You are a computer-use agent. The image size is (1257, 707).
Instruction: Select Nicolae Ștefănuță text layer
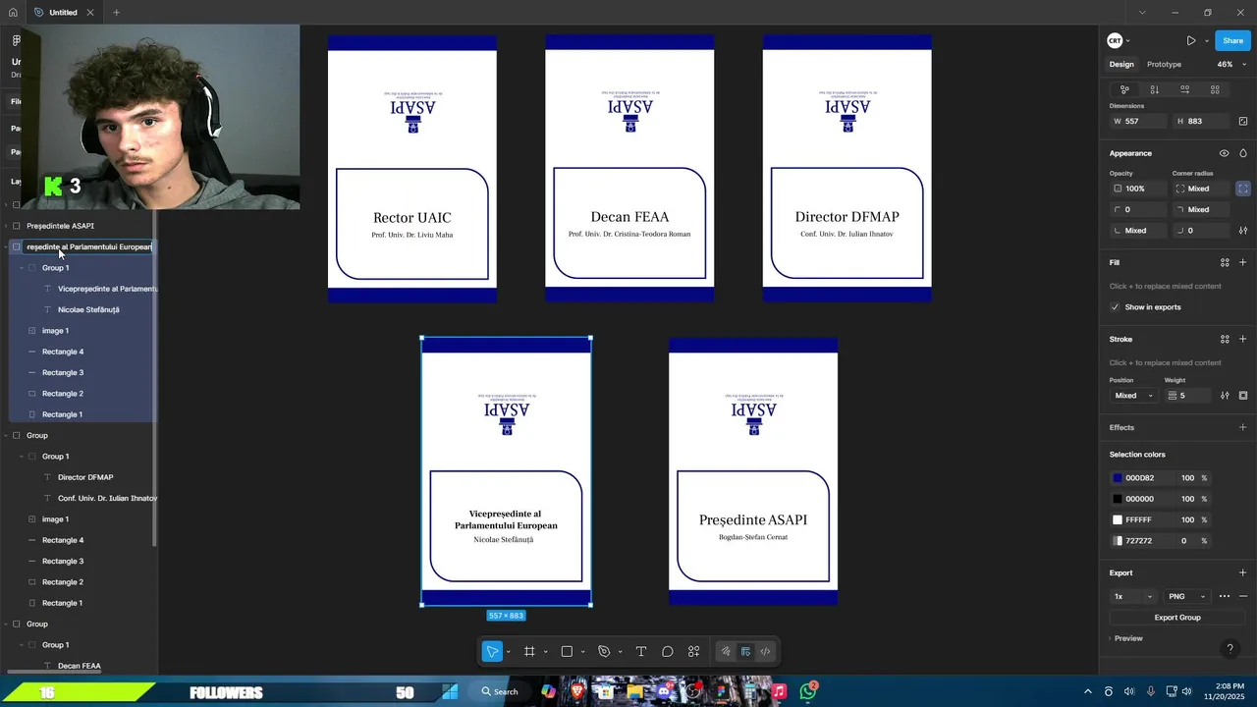point(88,309)
